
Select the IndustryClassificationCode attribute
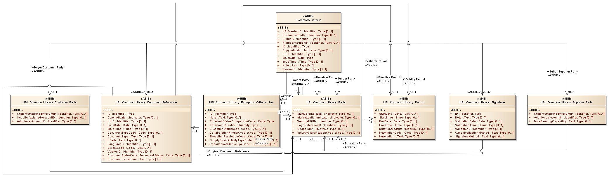328,133
